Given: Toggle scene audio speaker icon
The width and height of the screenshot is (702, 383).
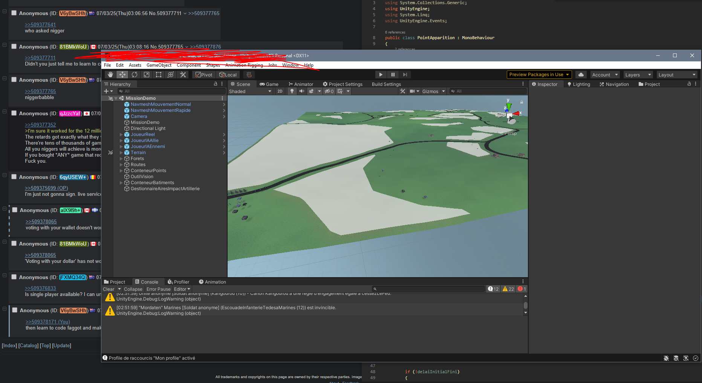Looking at the screenshot, I should [x=301, y=91].
